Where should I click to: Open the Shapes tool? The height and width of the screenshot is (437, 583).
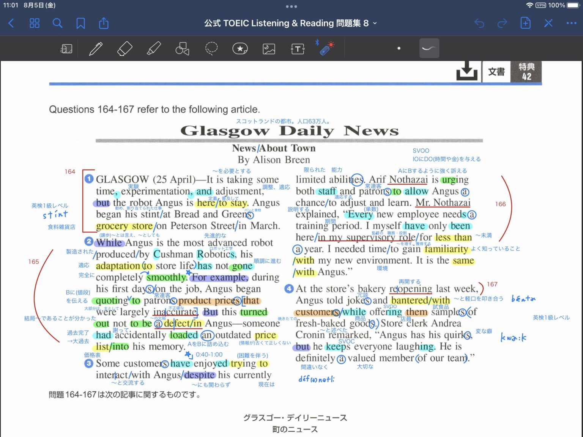[182, 49]
